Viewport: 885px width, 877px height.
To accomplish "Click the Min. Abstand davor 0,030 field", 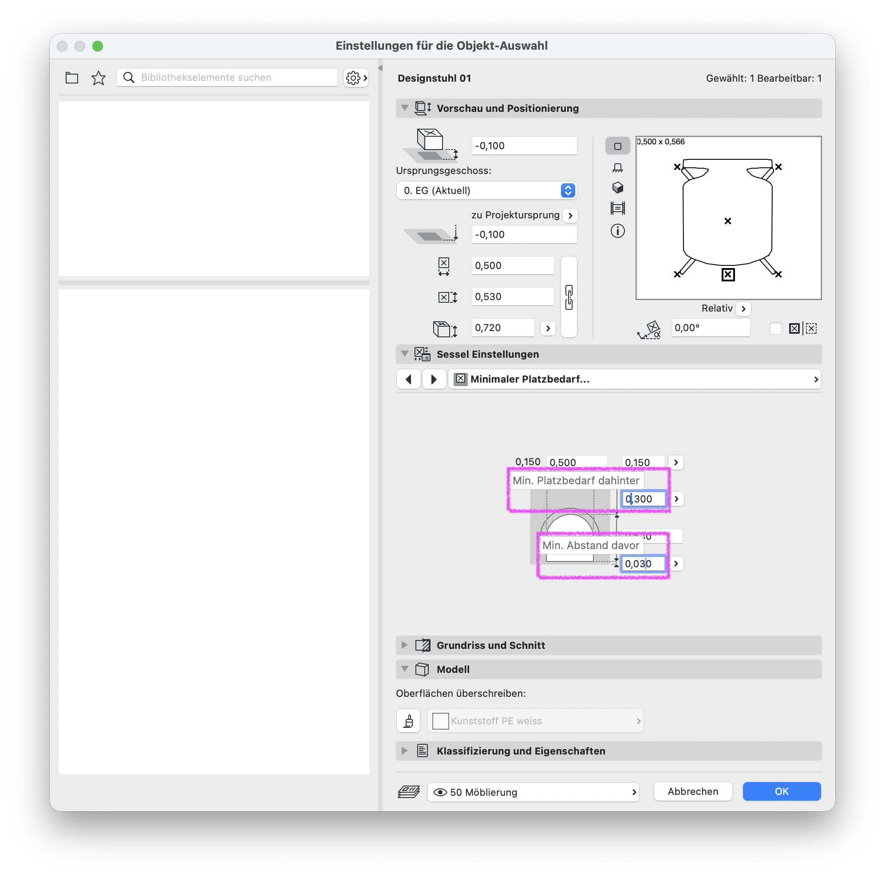I will (643, 564).
